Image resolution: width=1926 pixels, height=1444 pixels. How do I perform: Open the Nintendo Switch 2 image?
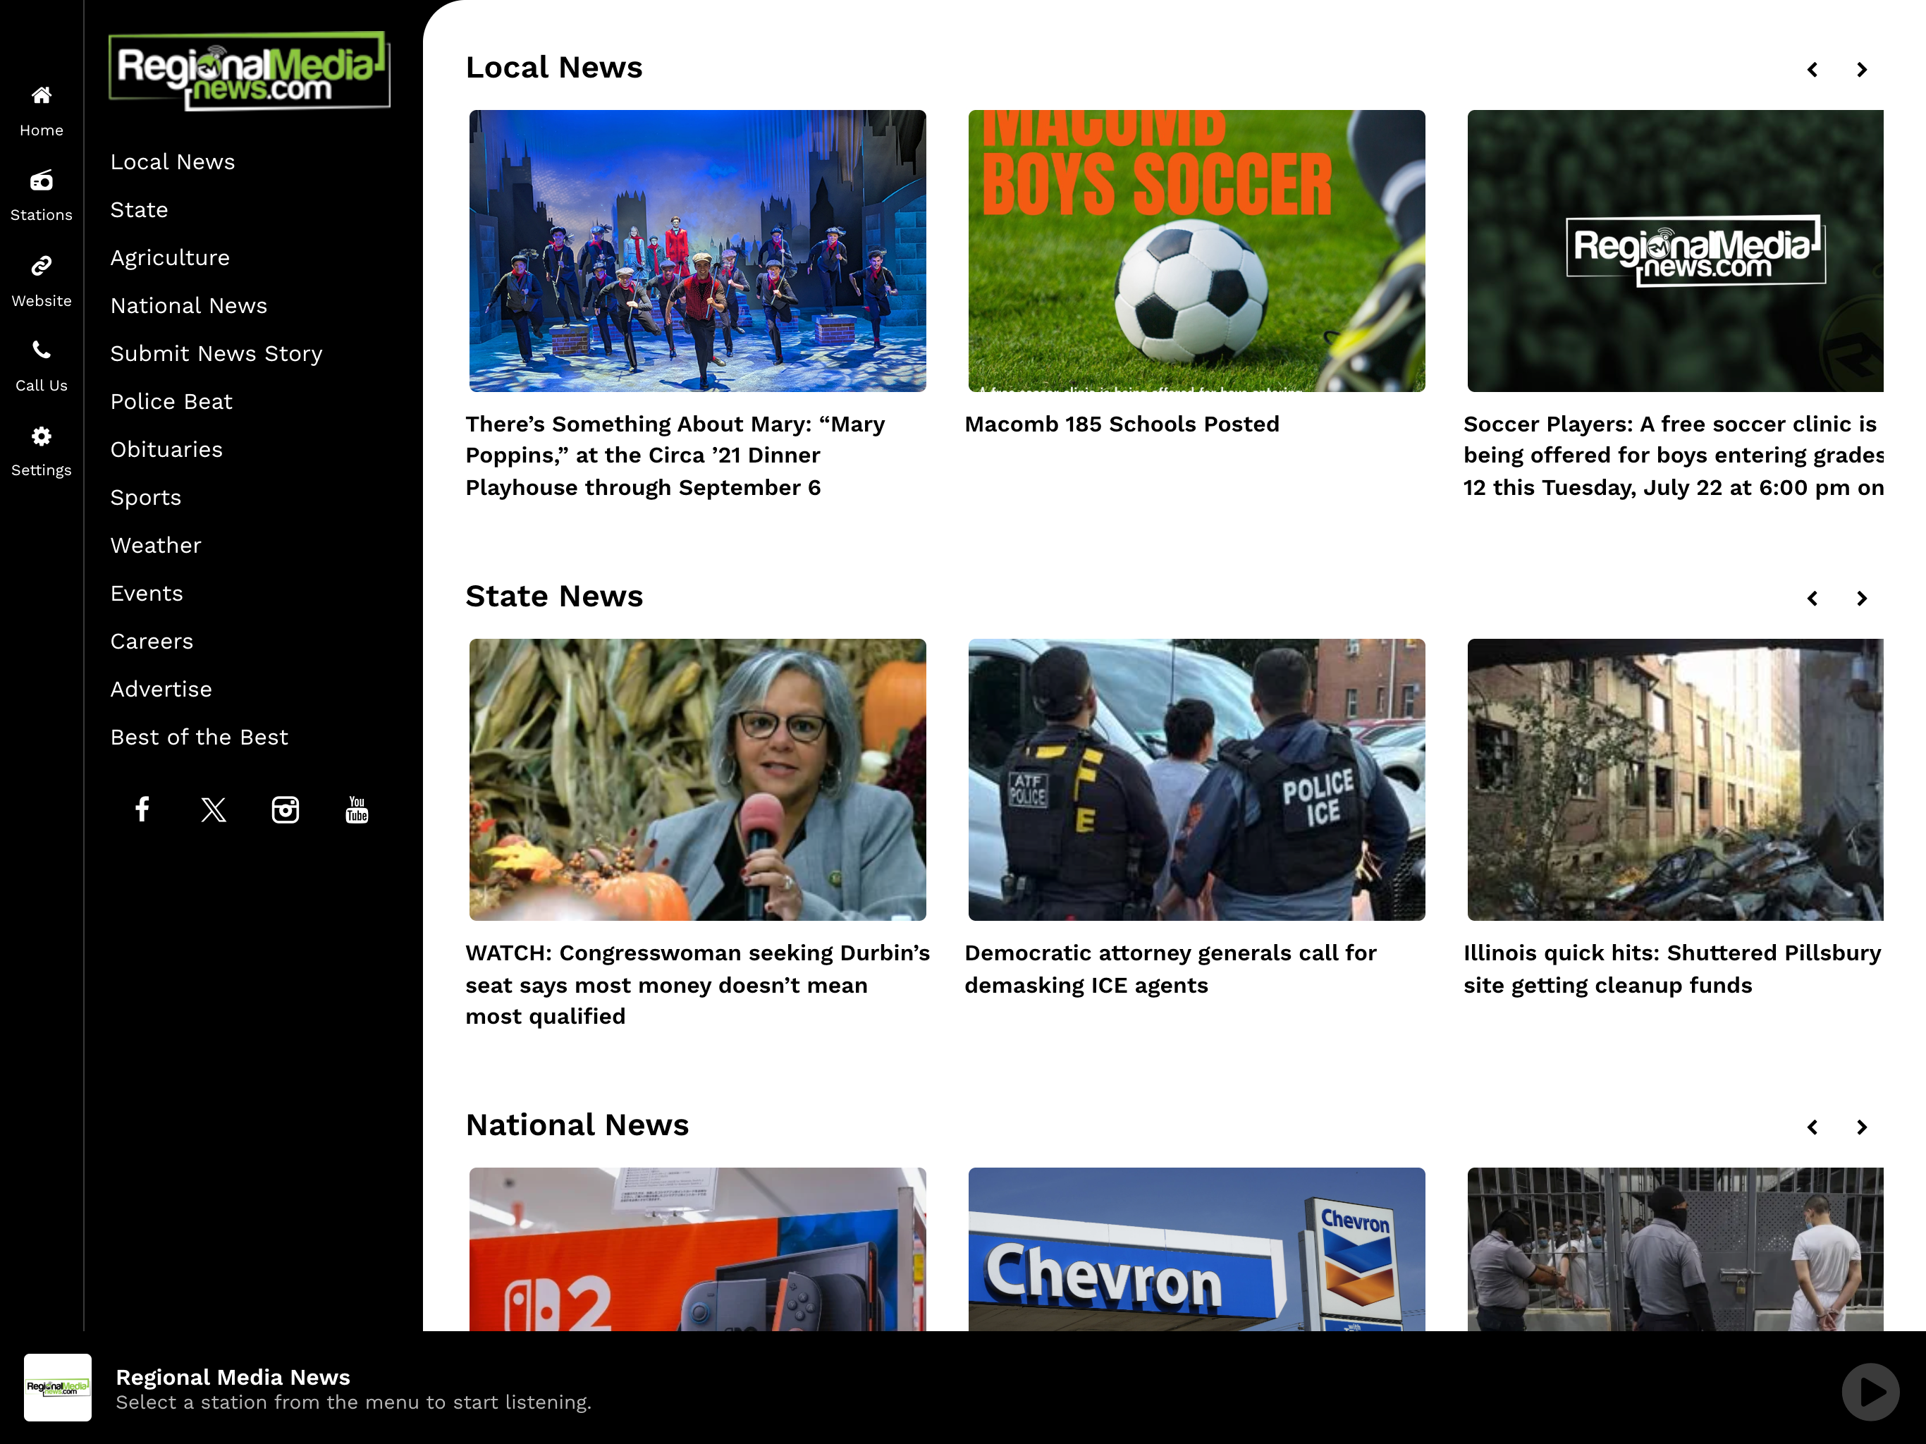697,1249
